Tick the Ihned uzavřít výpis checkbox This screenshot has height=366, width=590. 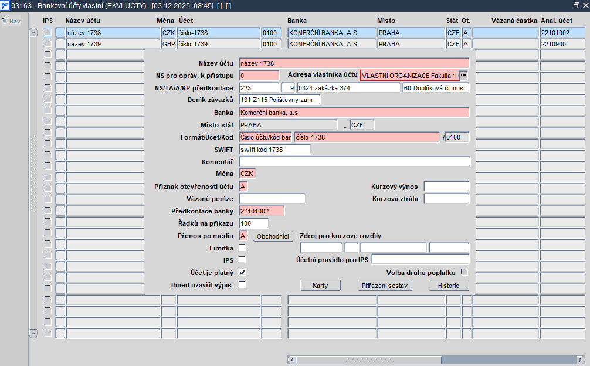click(242, 284)
